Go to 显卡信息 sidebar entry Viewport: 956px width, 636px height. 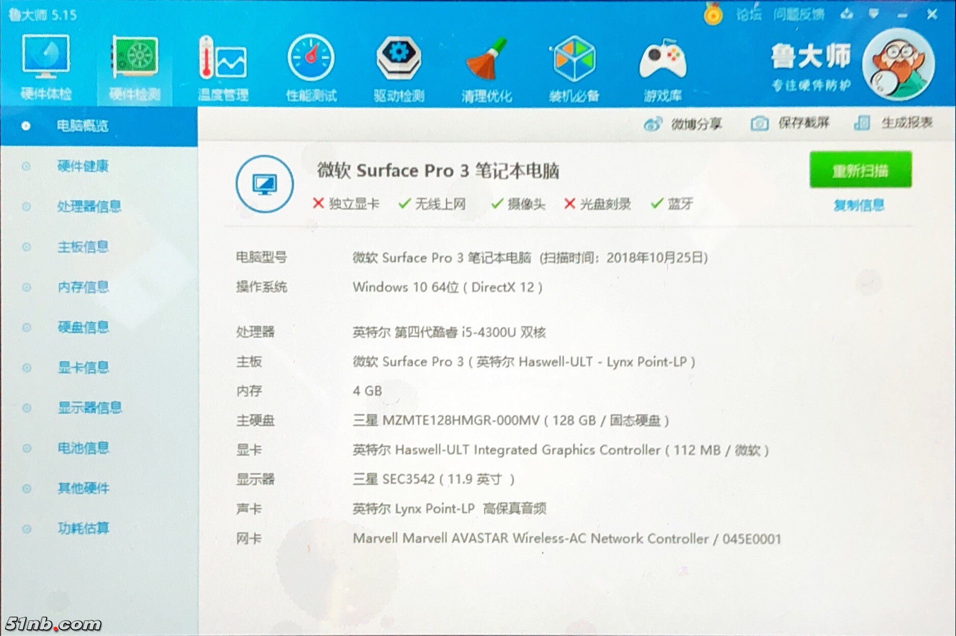tap(83, 367)
